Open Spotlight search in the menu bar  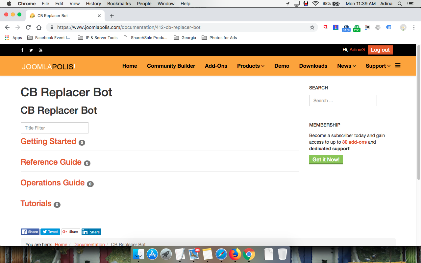click(x=400, y=4)
